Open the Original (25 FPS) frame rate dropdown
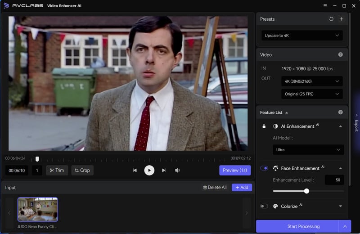This screenshot has height=234, width=360. point(312,94)
